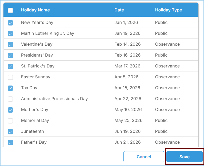Uncheck the Tax Day checkbox
The height and width of the screenshot is (166, 204).
[x=10, y=88]
